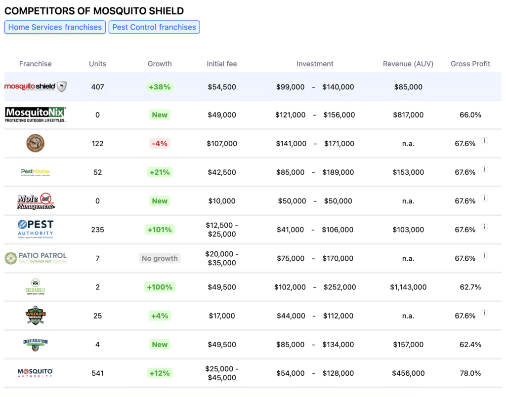The height and width of the screenshot is (397, 506).
Task: Select the 541 units value
Action: [x=97, y=373]
